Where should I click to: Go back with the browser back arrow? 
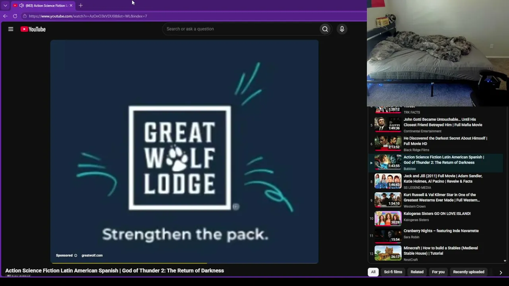(5, 16)
